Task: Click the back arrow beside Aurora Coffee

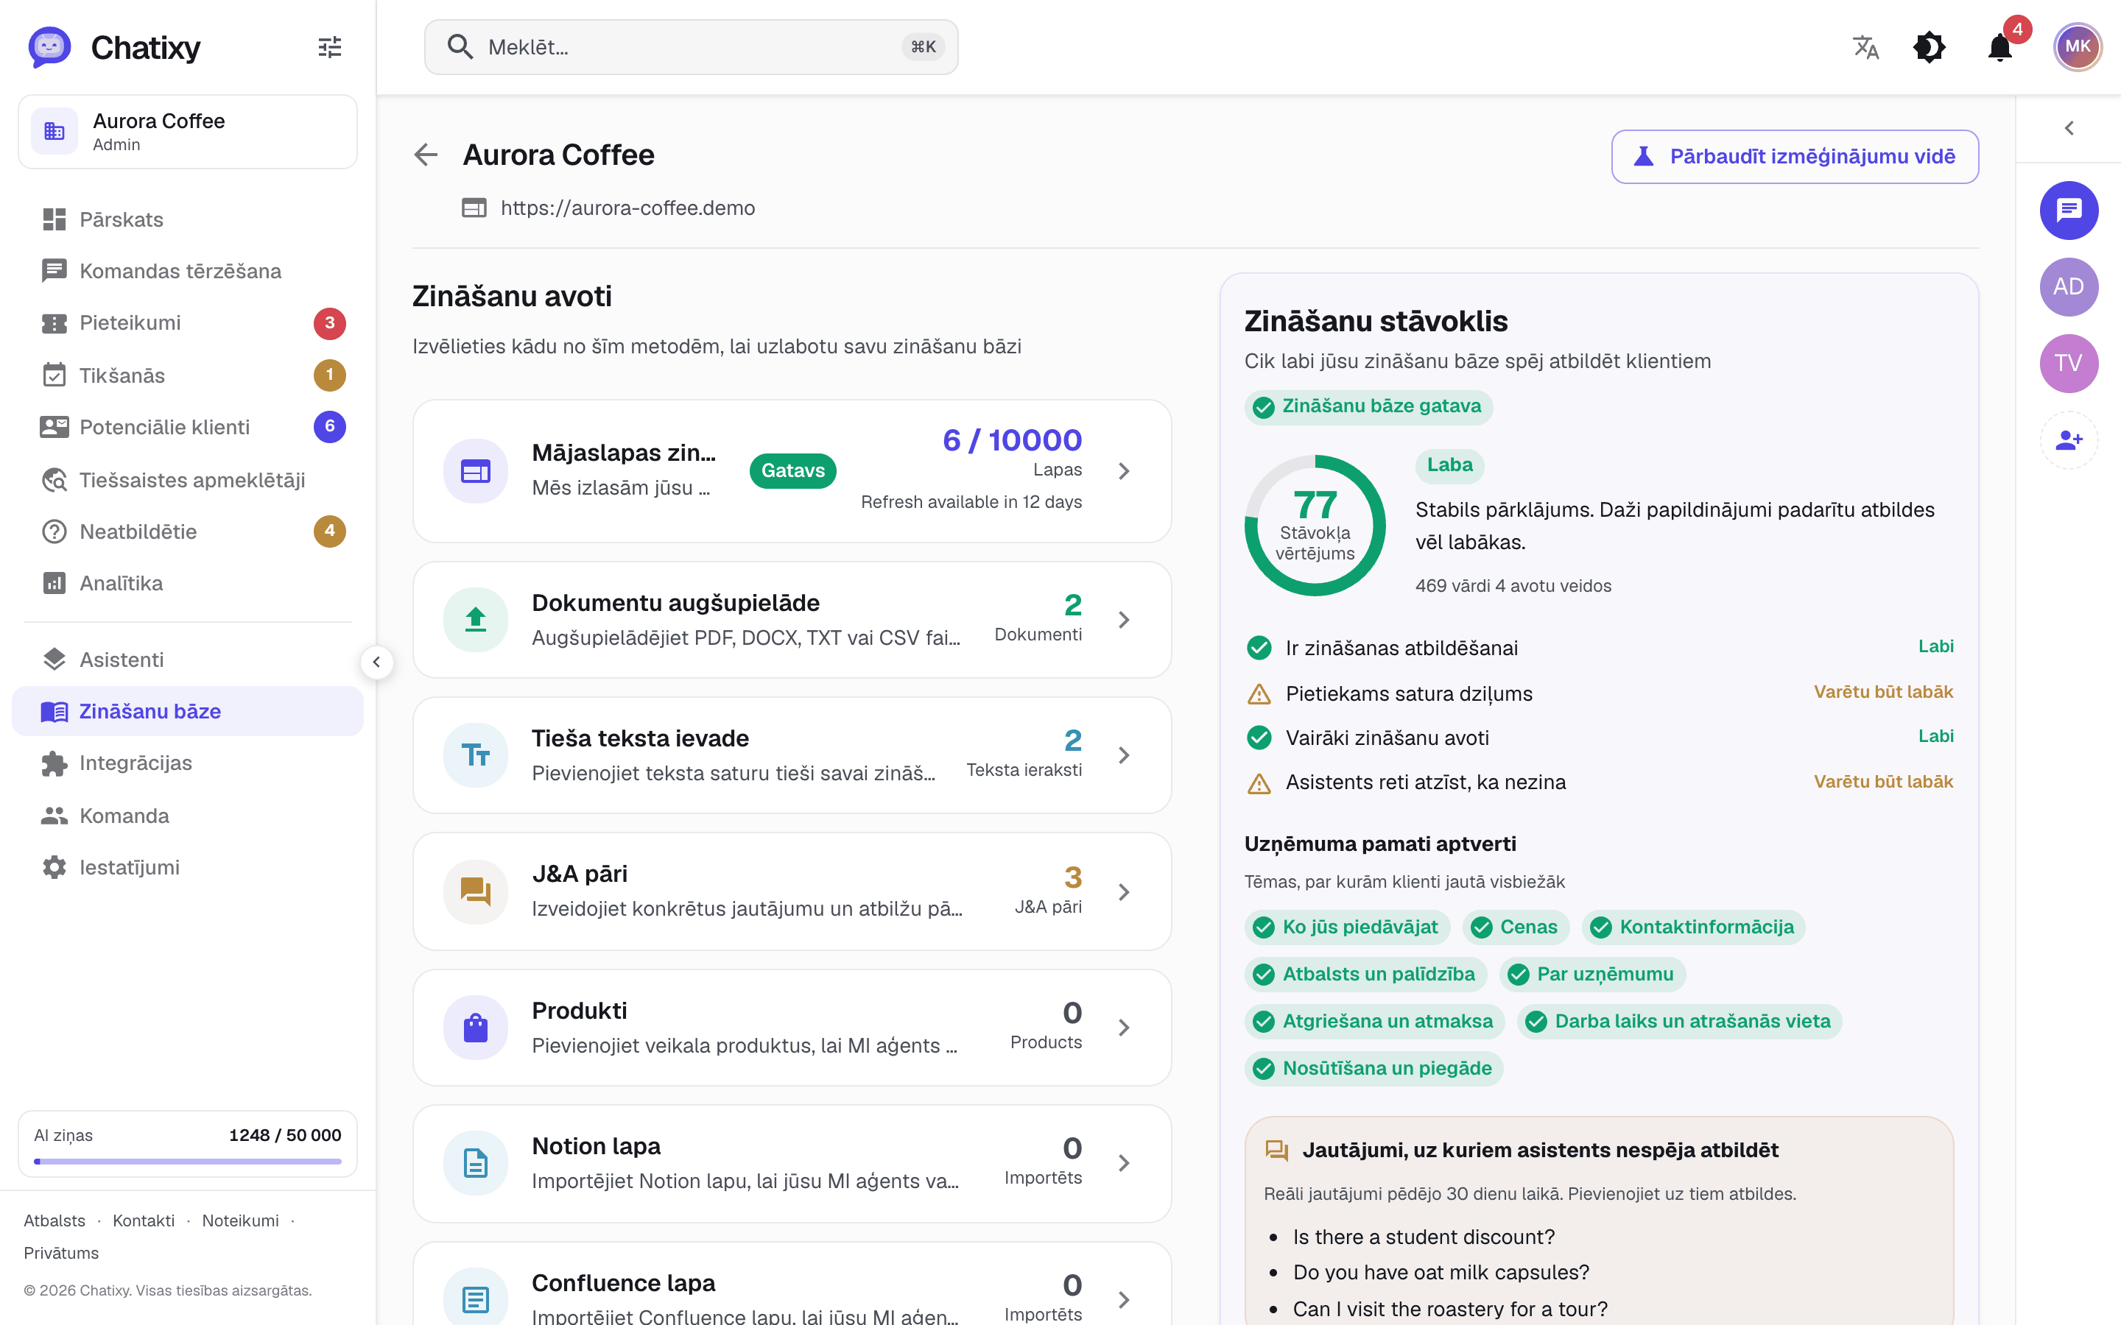Action: pyautogui.click(x=426, y=155)
